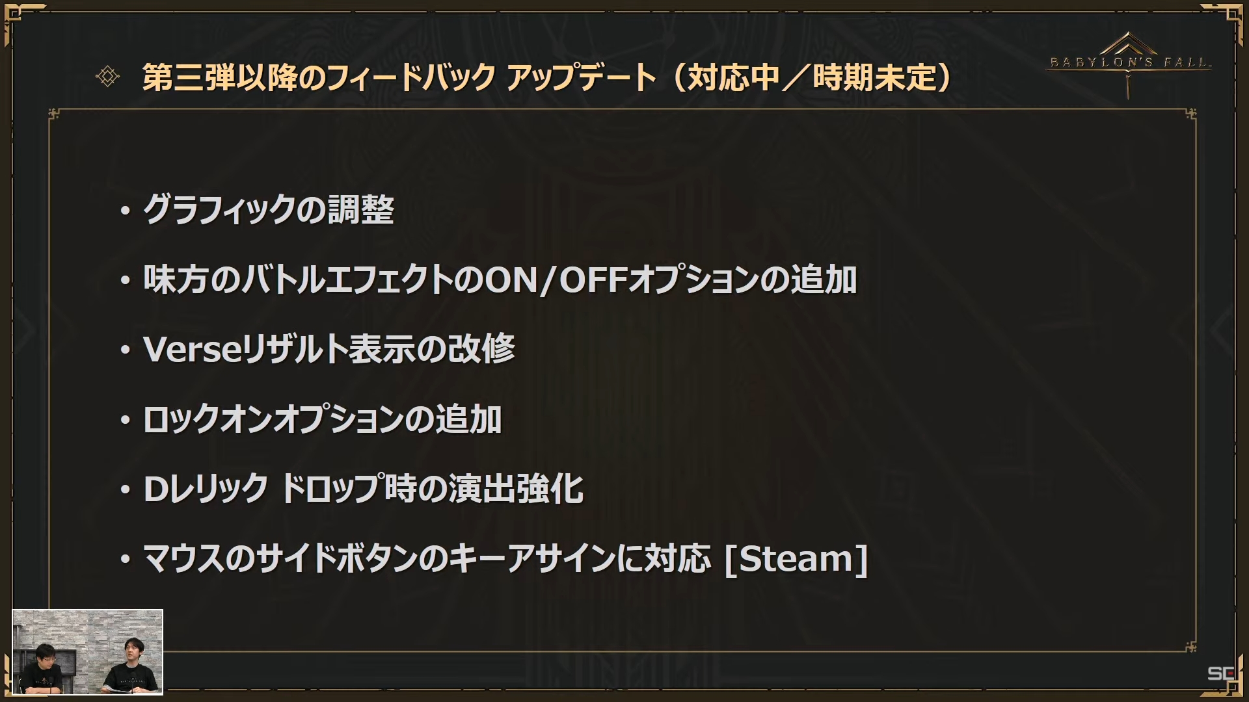Click the frame's top-left corner ornament
1249x702 pixels.
tap(54, 114)
